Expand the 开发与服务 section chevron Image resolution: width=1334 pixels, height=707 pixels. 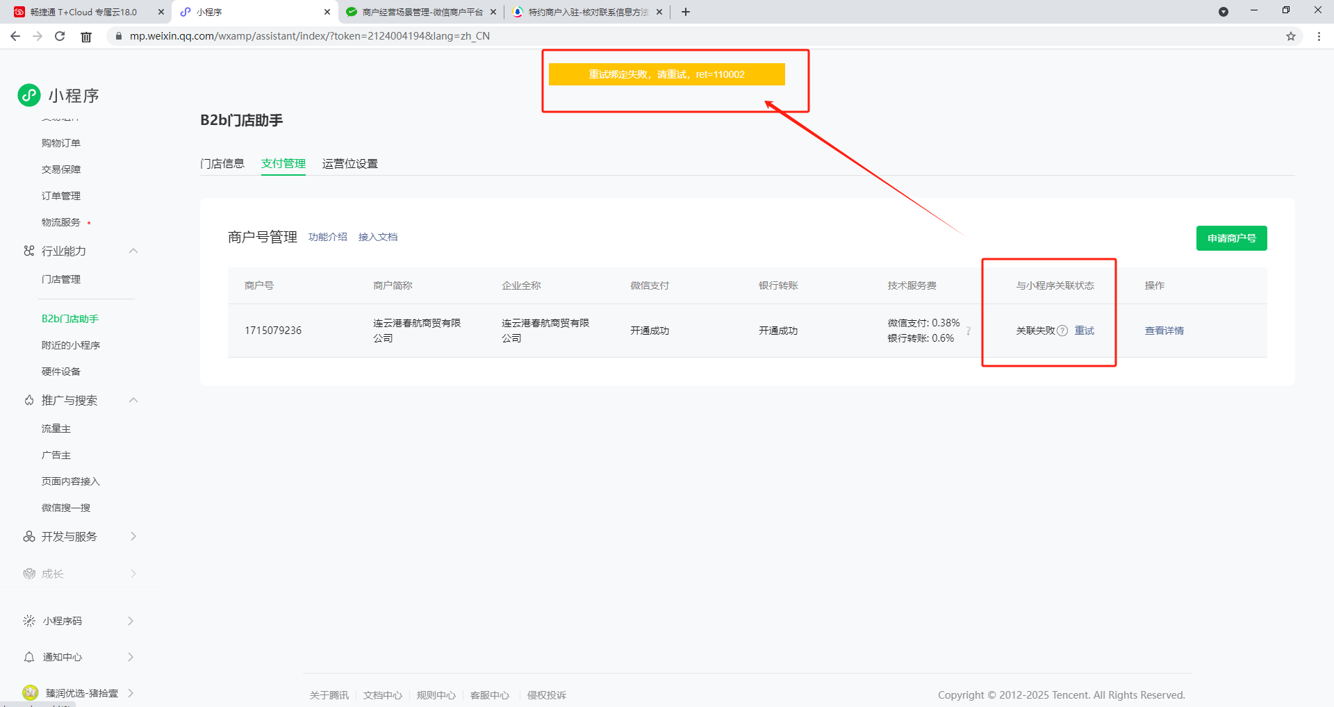tap(133, 536)
